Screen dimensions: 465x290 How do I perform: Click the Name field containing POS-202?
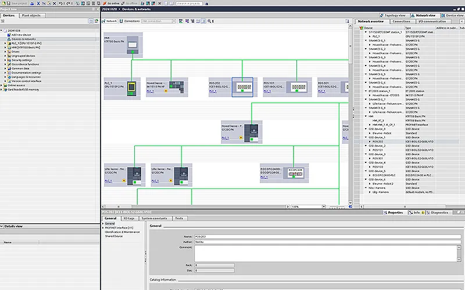(328, 237)
